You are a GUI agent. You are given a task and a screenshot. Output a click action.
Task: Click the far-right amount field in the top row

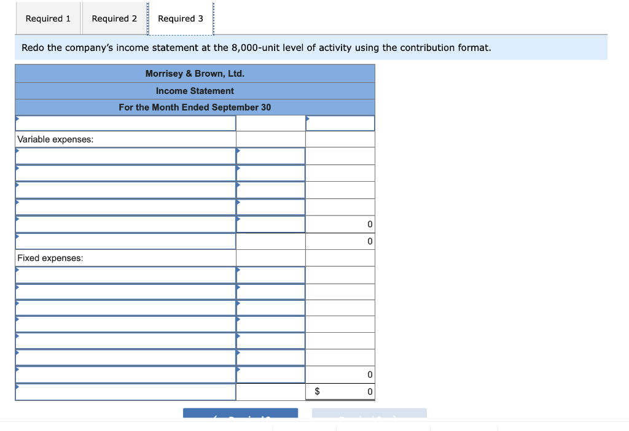[x=340, y=123]
